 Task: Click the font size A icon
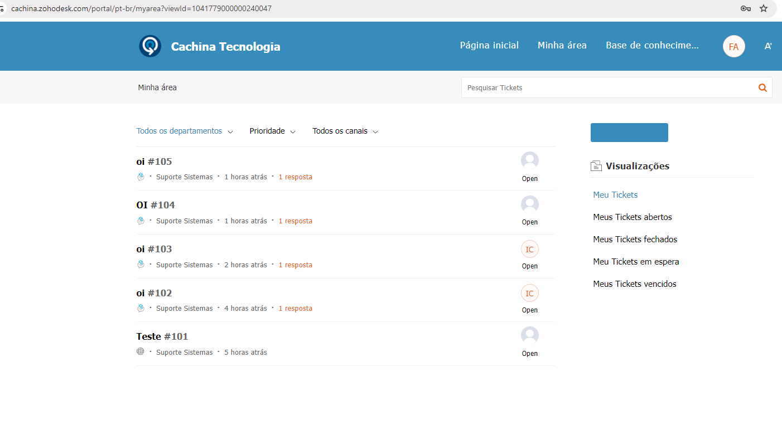768,46
